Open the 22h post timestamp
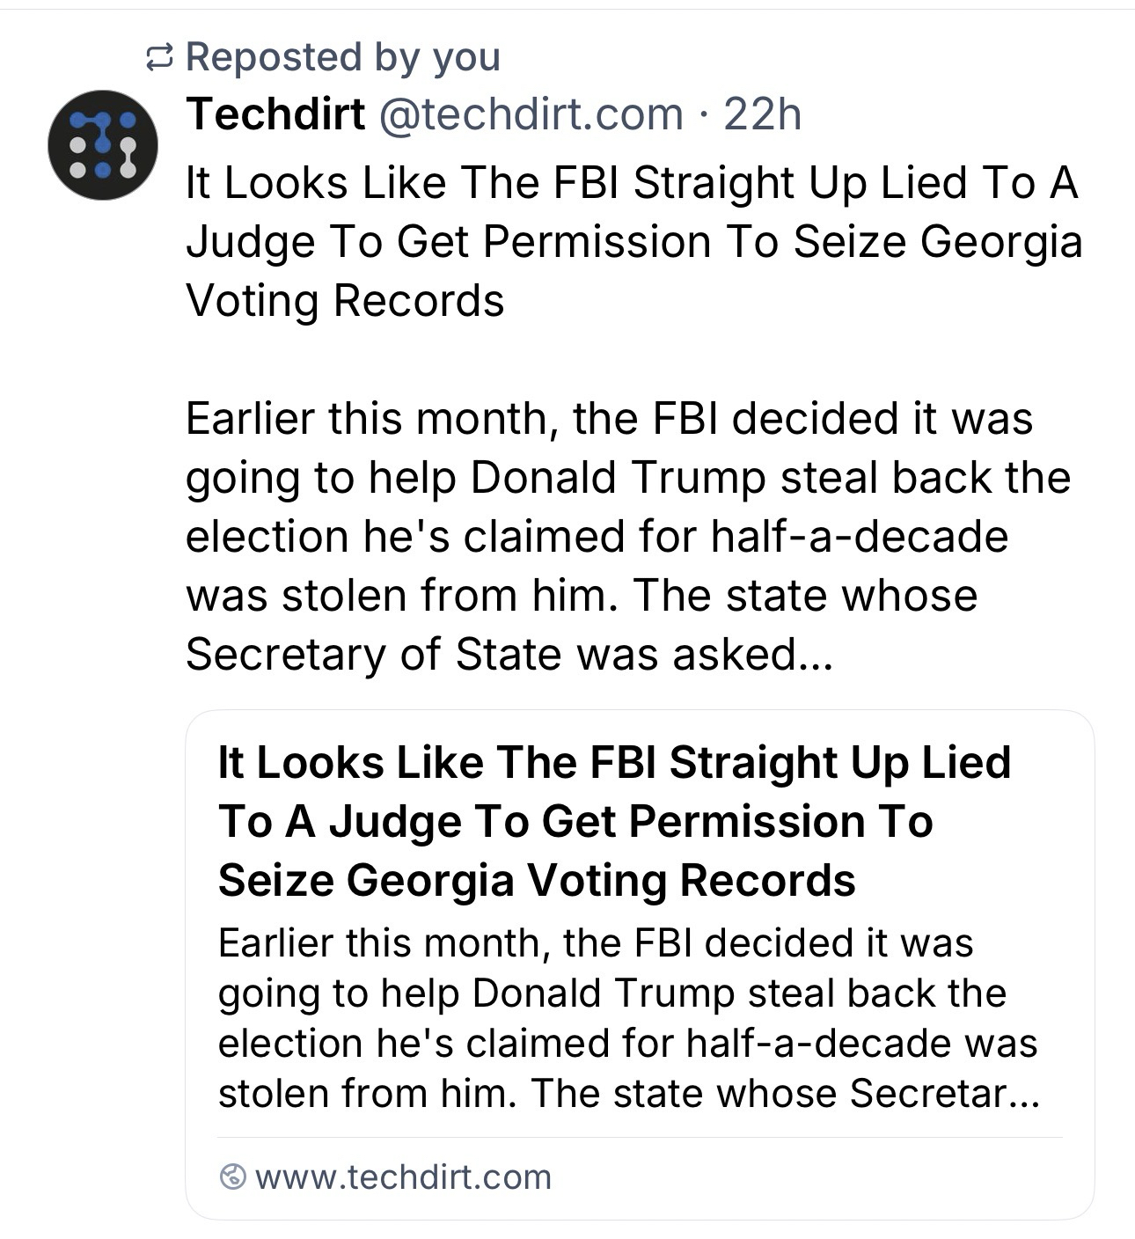The height and width of the screenshot is (1239, 1135). pos(762,114)
